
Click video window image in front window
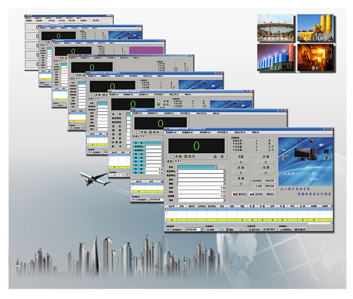pyautogui.click(x=306, y=161)
